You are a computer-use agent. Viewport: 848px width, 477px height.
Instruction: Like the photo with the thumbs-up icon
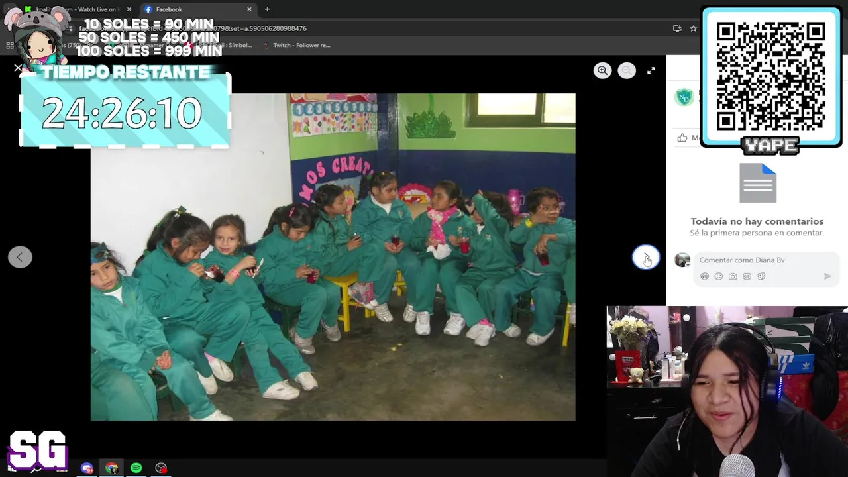tap(682, 138)
